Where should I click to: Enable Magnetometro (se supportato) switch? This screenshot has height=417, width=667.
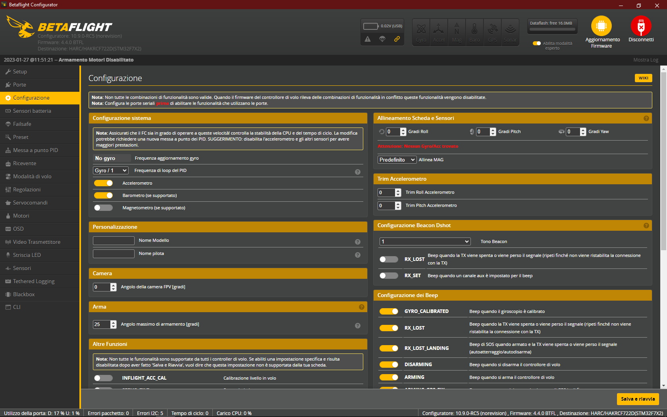(103, 208)
